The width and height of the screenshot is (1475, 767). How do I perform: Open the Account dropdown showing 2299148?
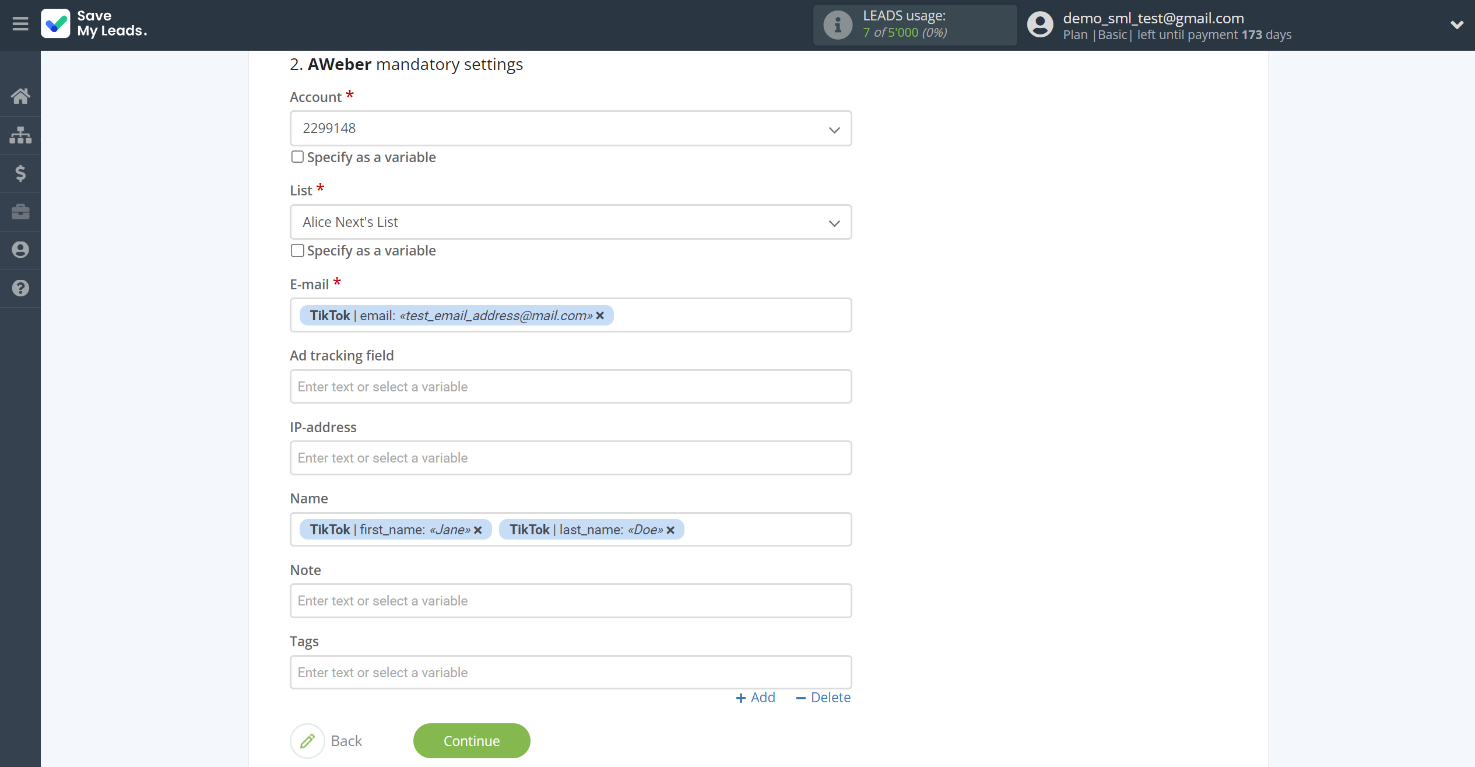[571, 128]
